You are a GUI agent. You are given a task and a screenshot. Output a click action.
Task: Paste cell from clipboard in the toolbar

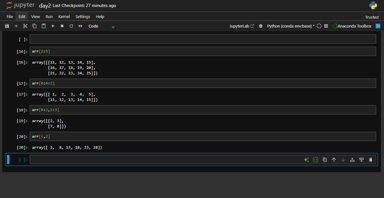tap(44, 26)
